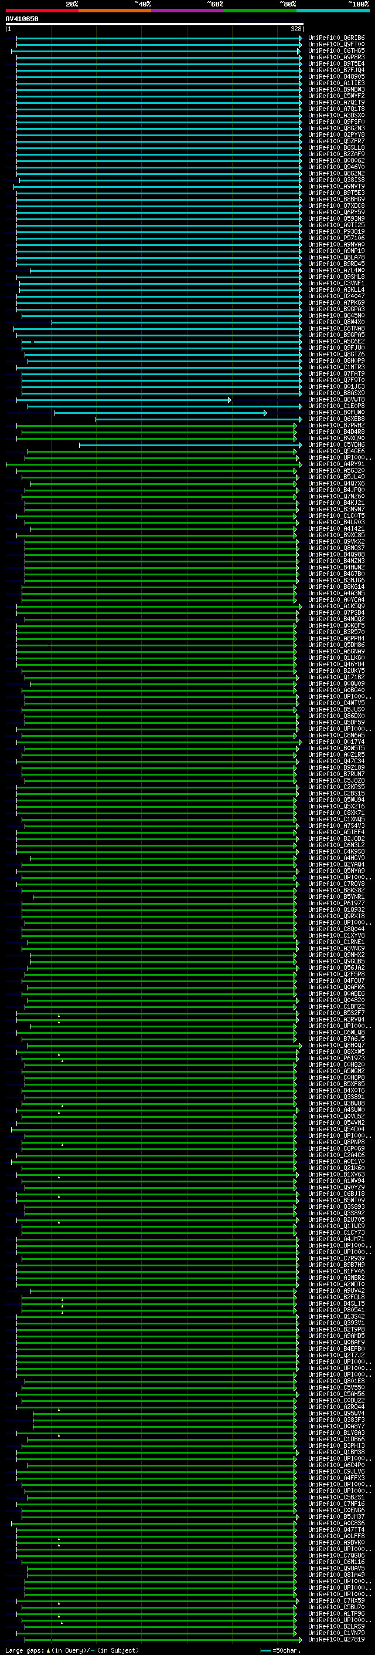Click the UniRef100_B4X0T6 label
Image resolution: width=375 pixels, height=1655 pixels.
336,1090
